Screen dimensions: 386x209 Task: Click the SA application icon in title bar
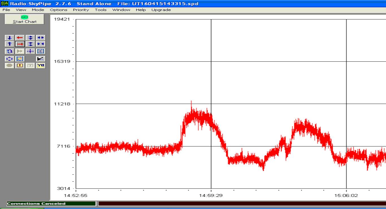point(5,4)
